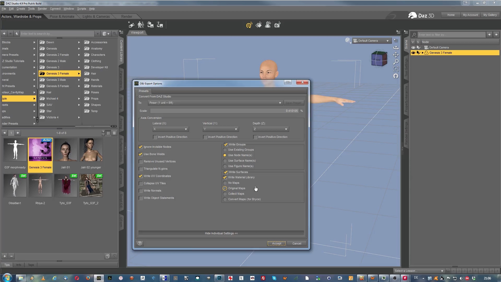The height and width of the screenshot is (282, 501).
Task: Click the Home button at top right
Action: click(x=451, y=15)
